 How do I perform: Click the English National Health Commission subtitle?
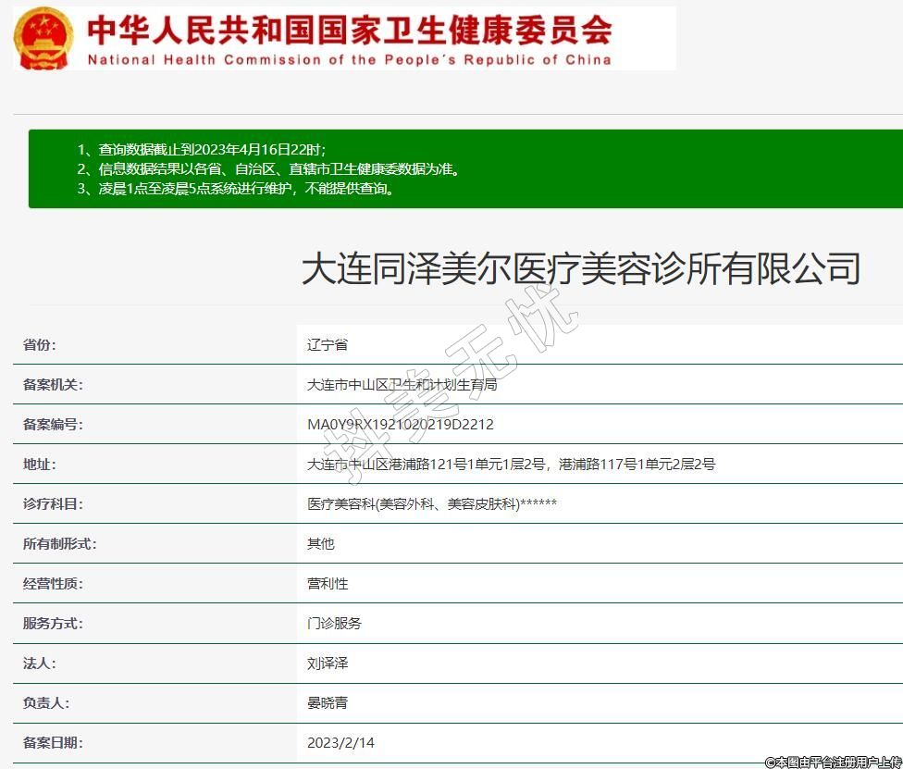pos(350,60)
